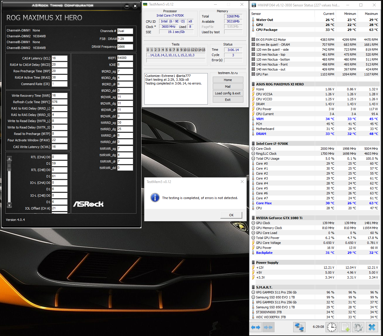Click the blue info icon in the TestMem5 dialog
The image size is (383, 336).
coord(155,198)
